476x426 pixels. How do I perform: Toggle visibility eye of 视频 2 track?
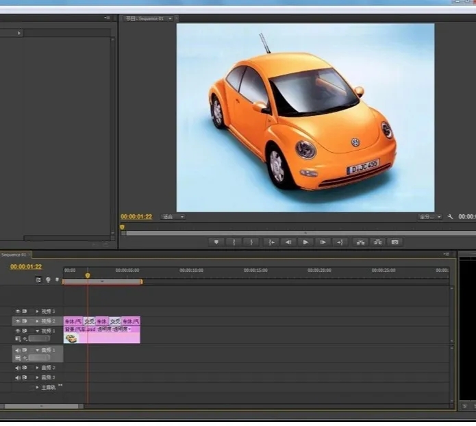[18, 321]
